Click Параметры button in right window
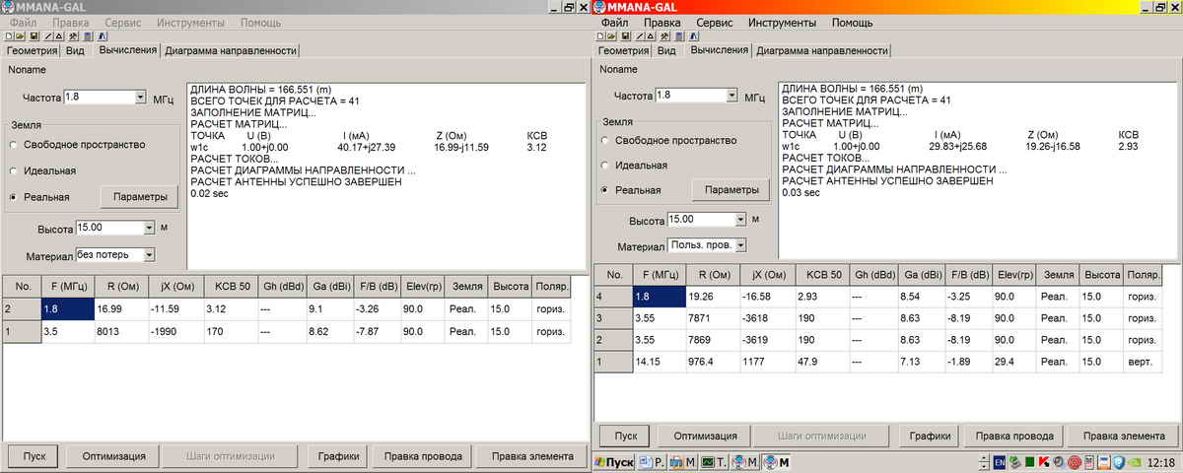This screenshot has height=473, width=1183. pyautogui.click(x=732, y=189)
